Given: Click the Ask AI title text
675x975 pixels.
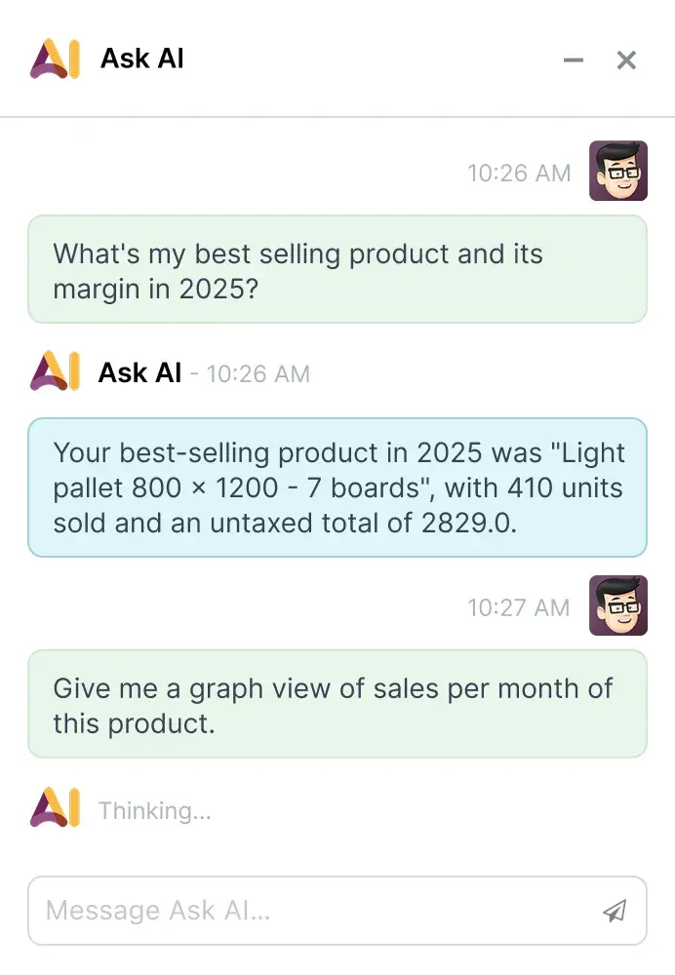Looking at the screenshot, I should click(x=141, y=58).
